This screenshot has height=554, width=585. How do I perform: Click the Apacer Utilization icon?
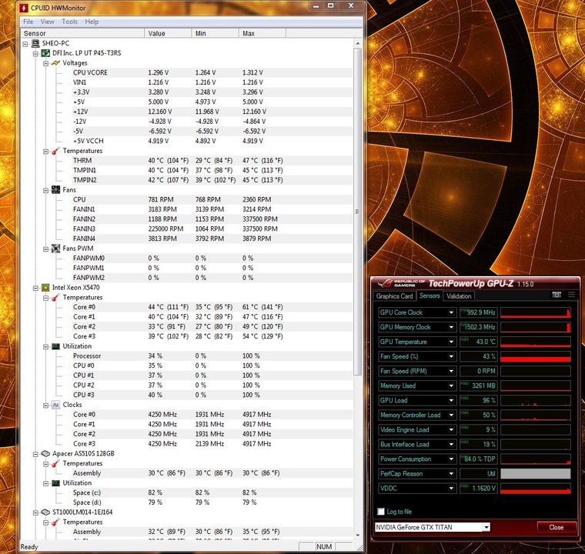[x=55, y=483]
